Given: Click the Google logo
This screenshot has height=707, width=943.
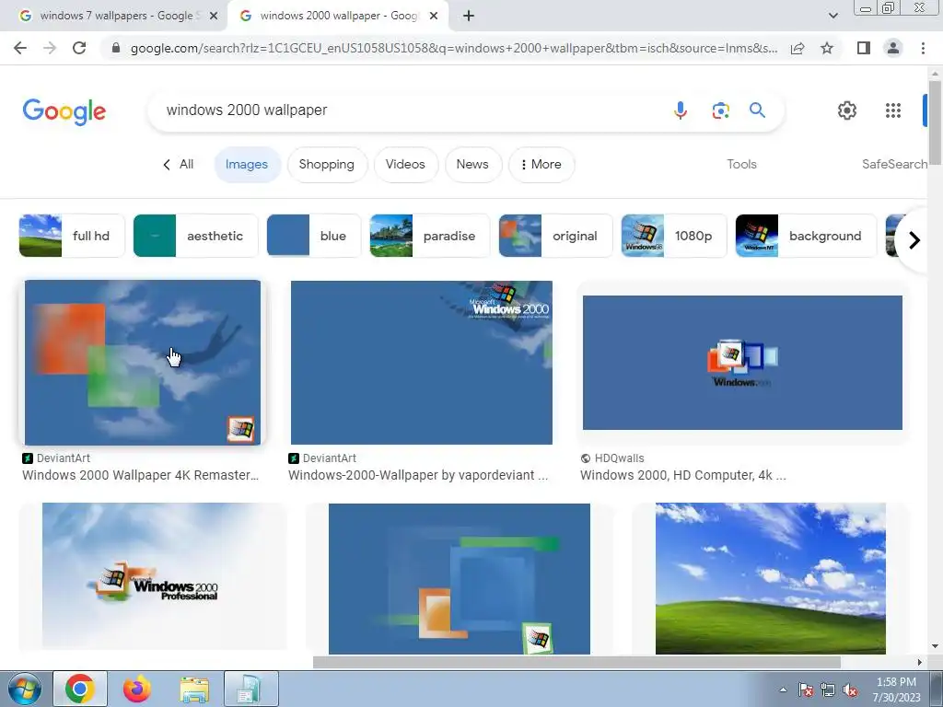Looking at the screenshot, I should click(64, 111).
